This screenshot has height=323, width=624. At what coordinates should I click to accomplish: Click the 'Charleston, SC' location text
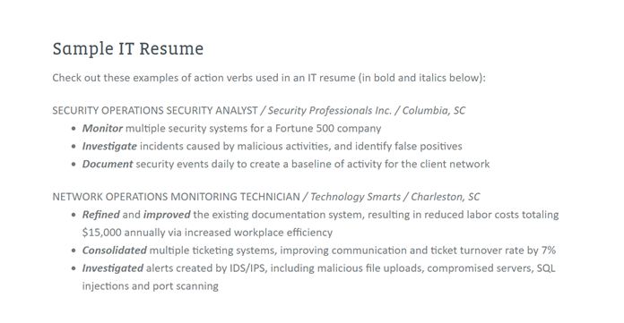(445, 197)
